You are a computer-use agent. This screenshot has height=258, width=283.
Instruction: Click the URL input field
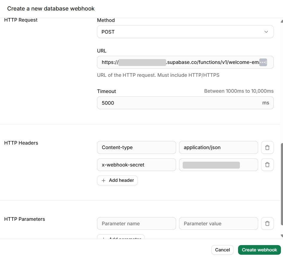185,62
